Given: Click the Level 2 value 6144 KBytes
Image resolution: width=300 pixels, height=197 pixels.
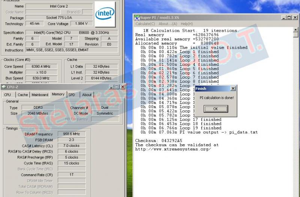Looking at the screenshot, I should coord(102,78).
